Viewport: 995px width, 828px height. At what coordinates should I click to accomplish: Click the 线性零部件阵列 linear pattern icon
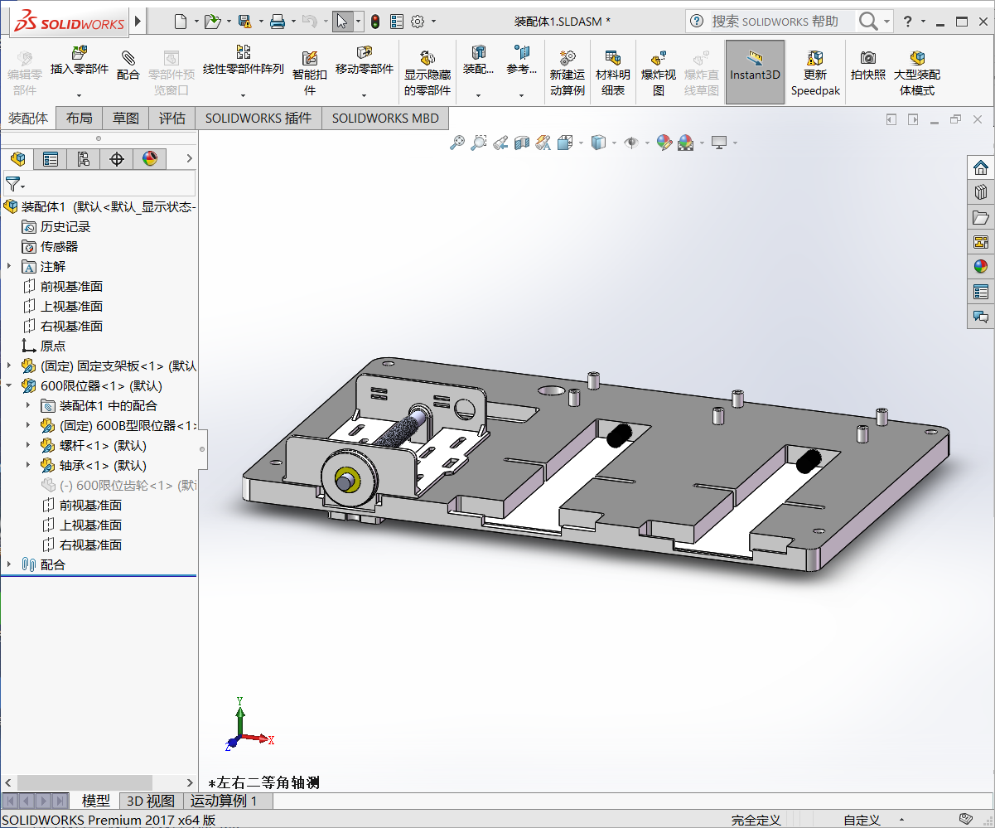[243, 52]
